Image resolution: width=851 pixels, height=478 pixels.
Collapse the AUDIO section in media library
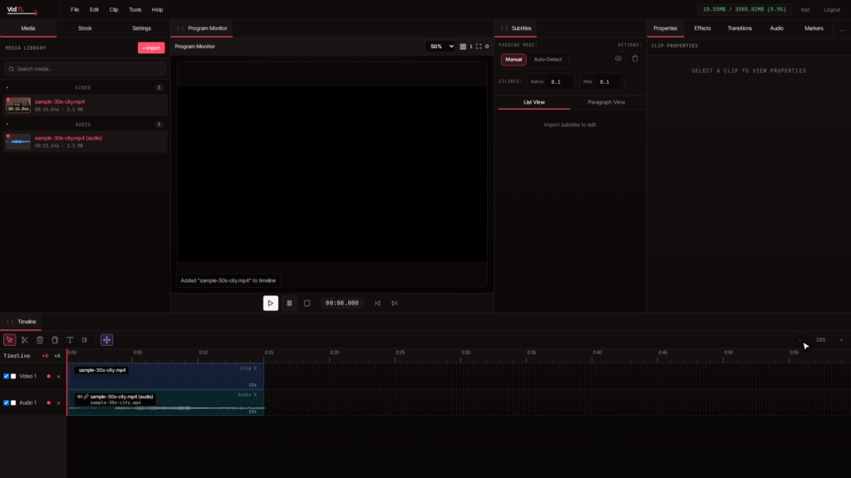[x=7, y=124]
